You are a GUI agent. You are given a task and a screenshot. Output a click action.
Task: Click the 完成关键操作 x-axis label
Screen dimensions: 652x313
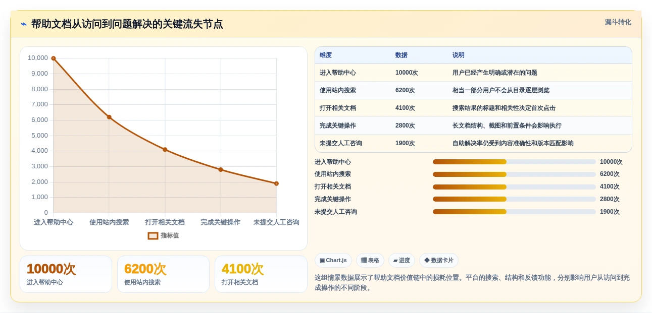click(221, 222)
